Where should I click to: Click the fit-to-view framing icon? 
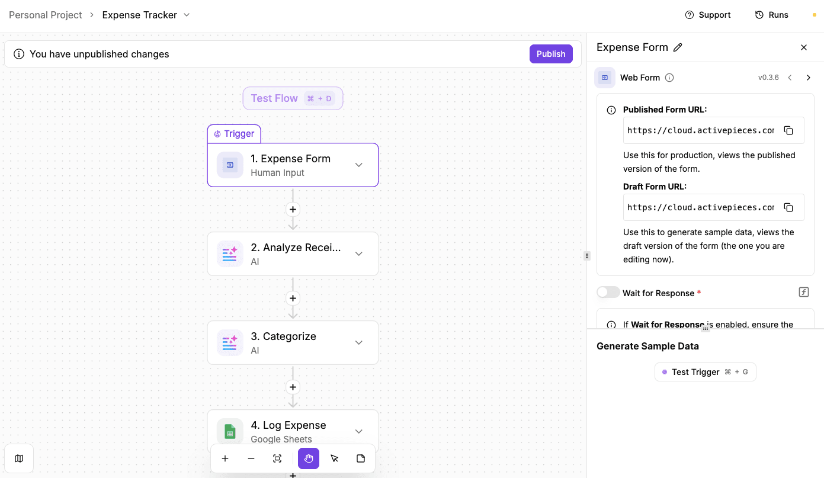[277, 458]
